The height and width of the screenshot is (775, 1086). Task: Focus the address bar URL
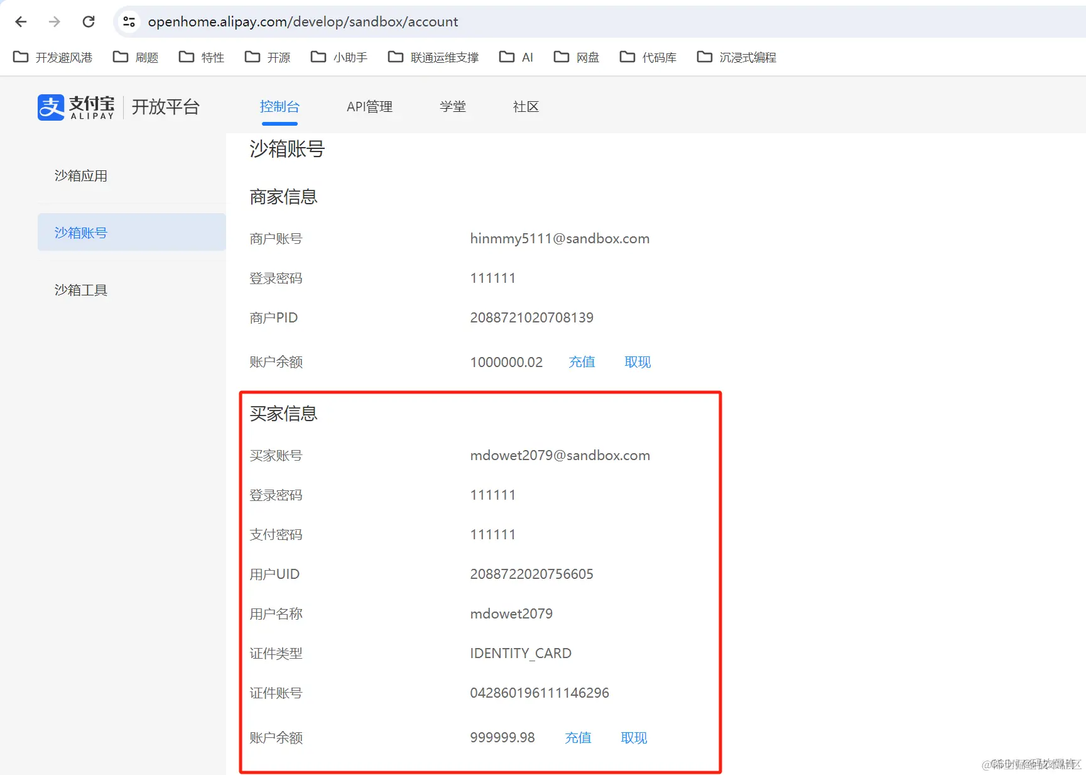click(x=303, y=22)
